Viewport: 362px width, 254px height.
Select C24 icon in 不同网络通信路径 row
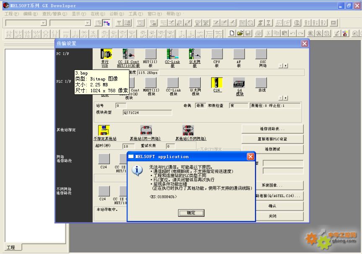(104, 191)
